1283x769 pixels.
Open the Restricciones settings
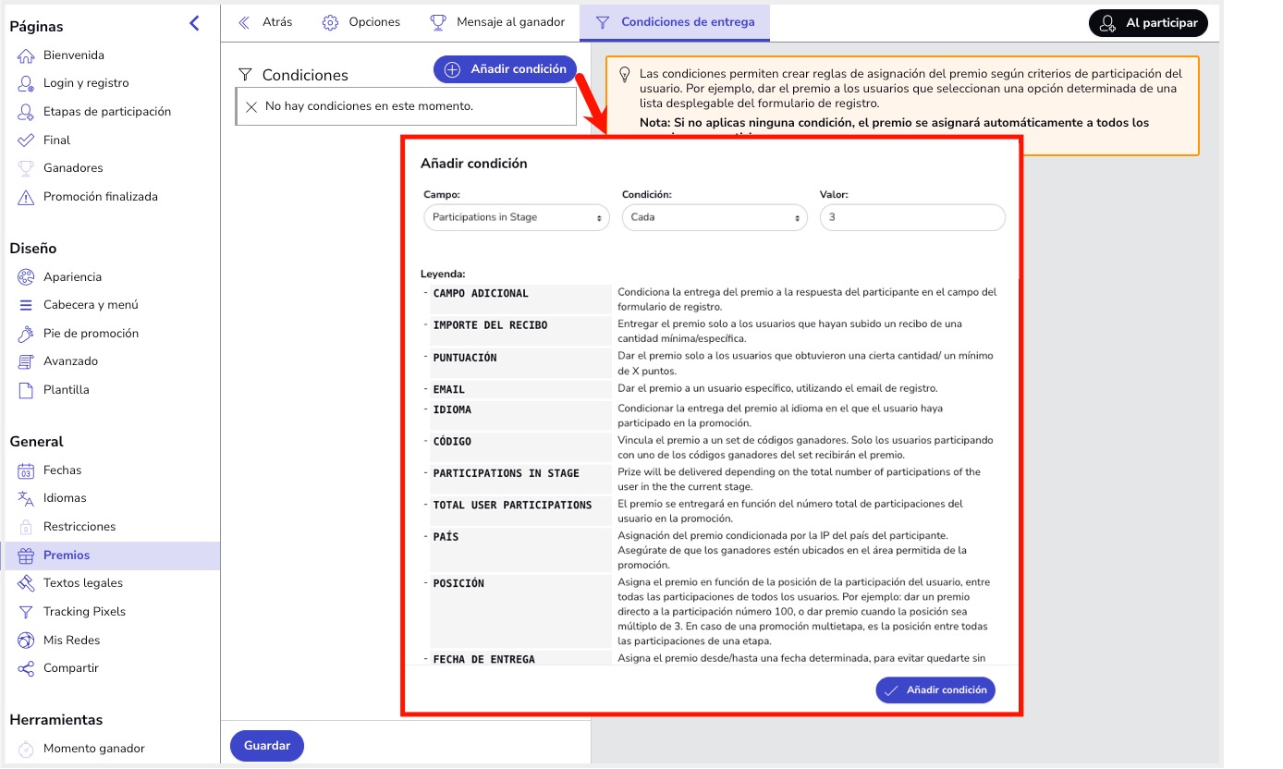pos(79,527)
